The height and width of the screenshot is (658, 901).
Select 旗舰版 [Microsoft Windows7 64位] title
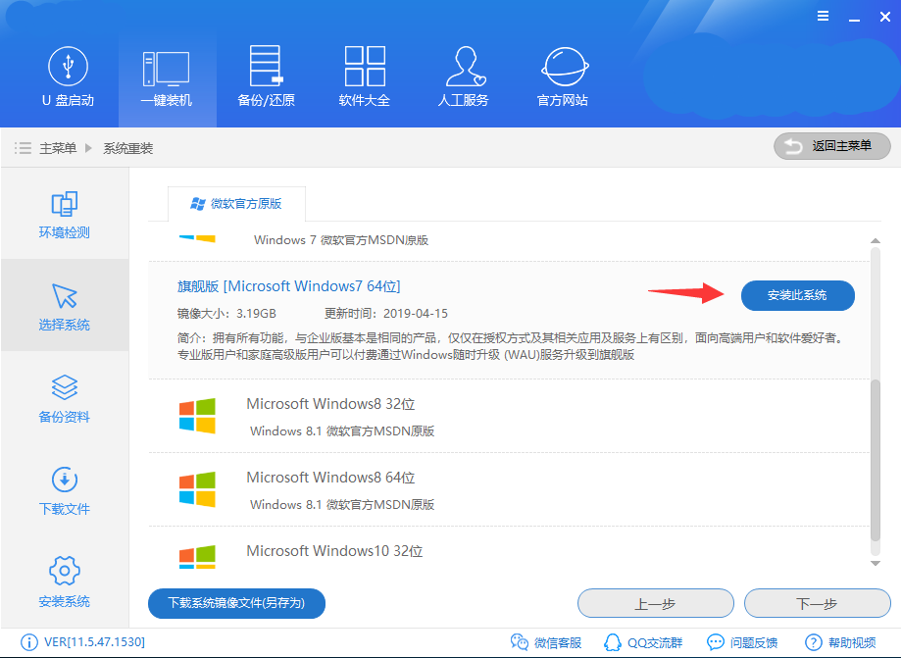click(x=288, y=286)
